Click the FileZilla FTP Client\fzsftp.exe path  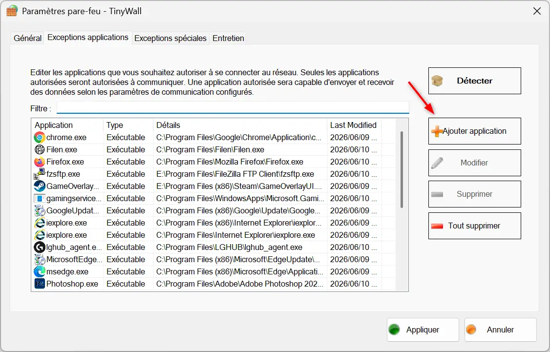[x=235, y=174]
